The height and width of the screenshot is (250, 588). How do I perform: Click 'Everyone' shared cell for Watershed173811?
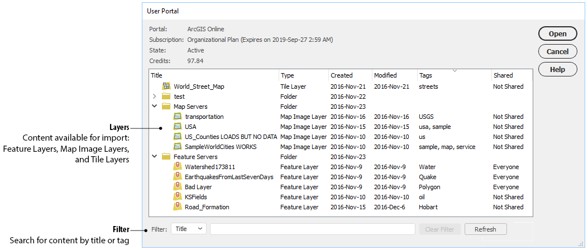point(506,167)
